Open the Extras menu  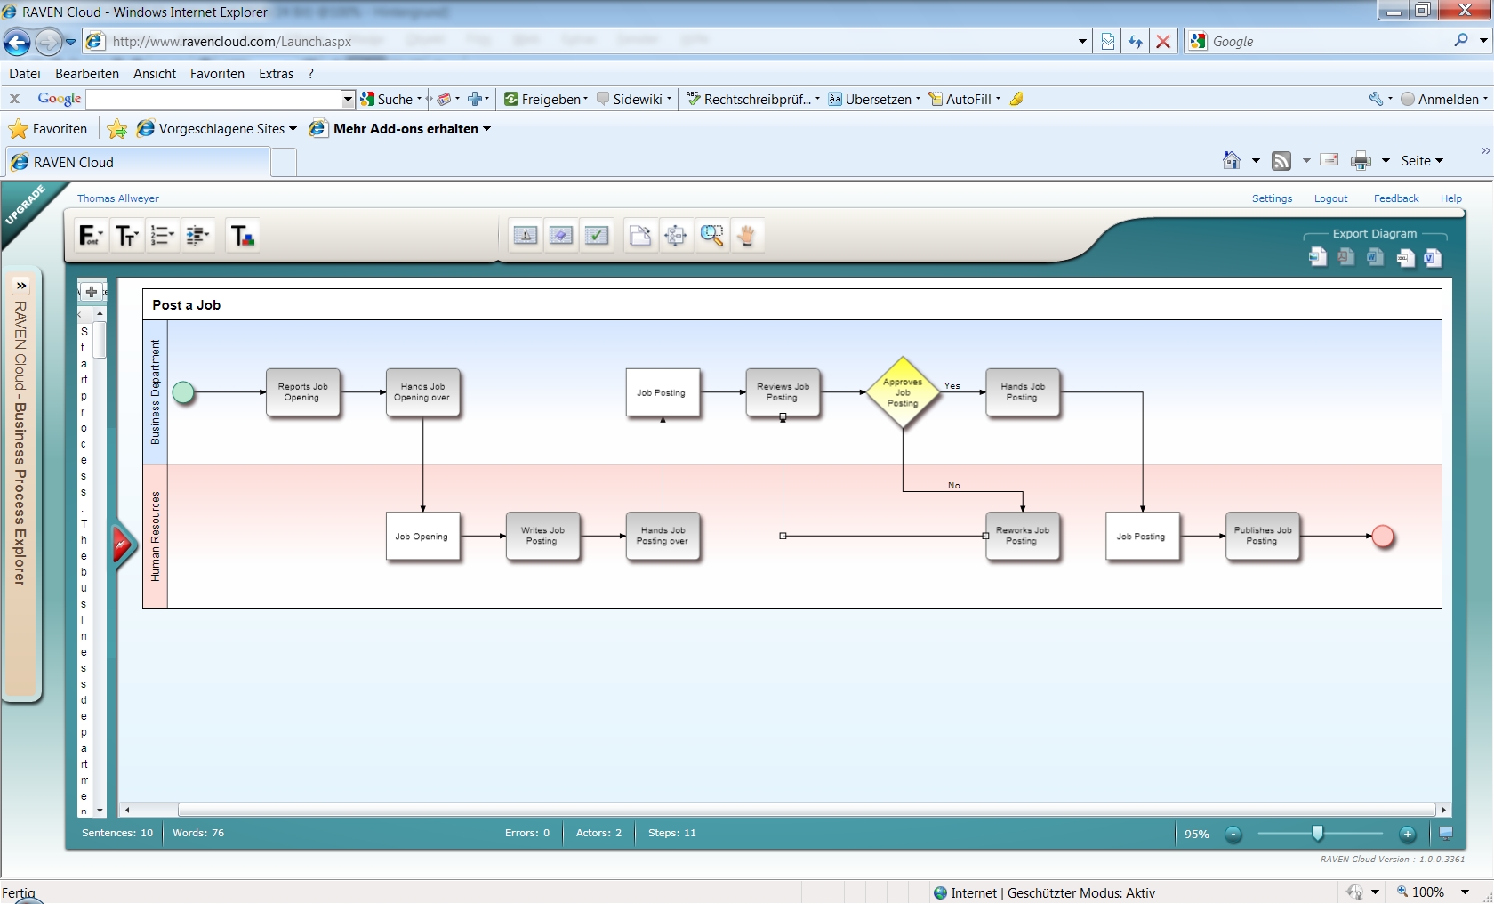coord(277,74)
